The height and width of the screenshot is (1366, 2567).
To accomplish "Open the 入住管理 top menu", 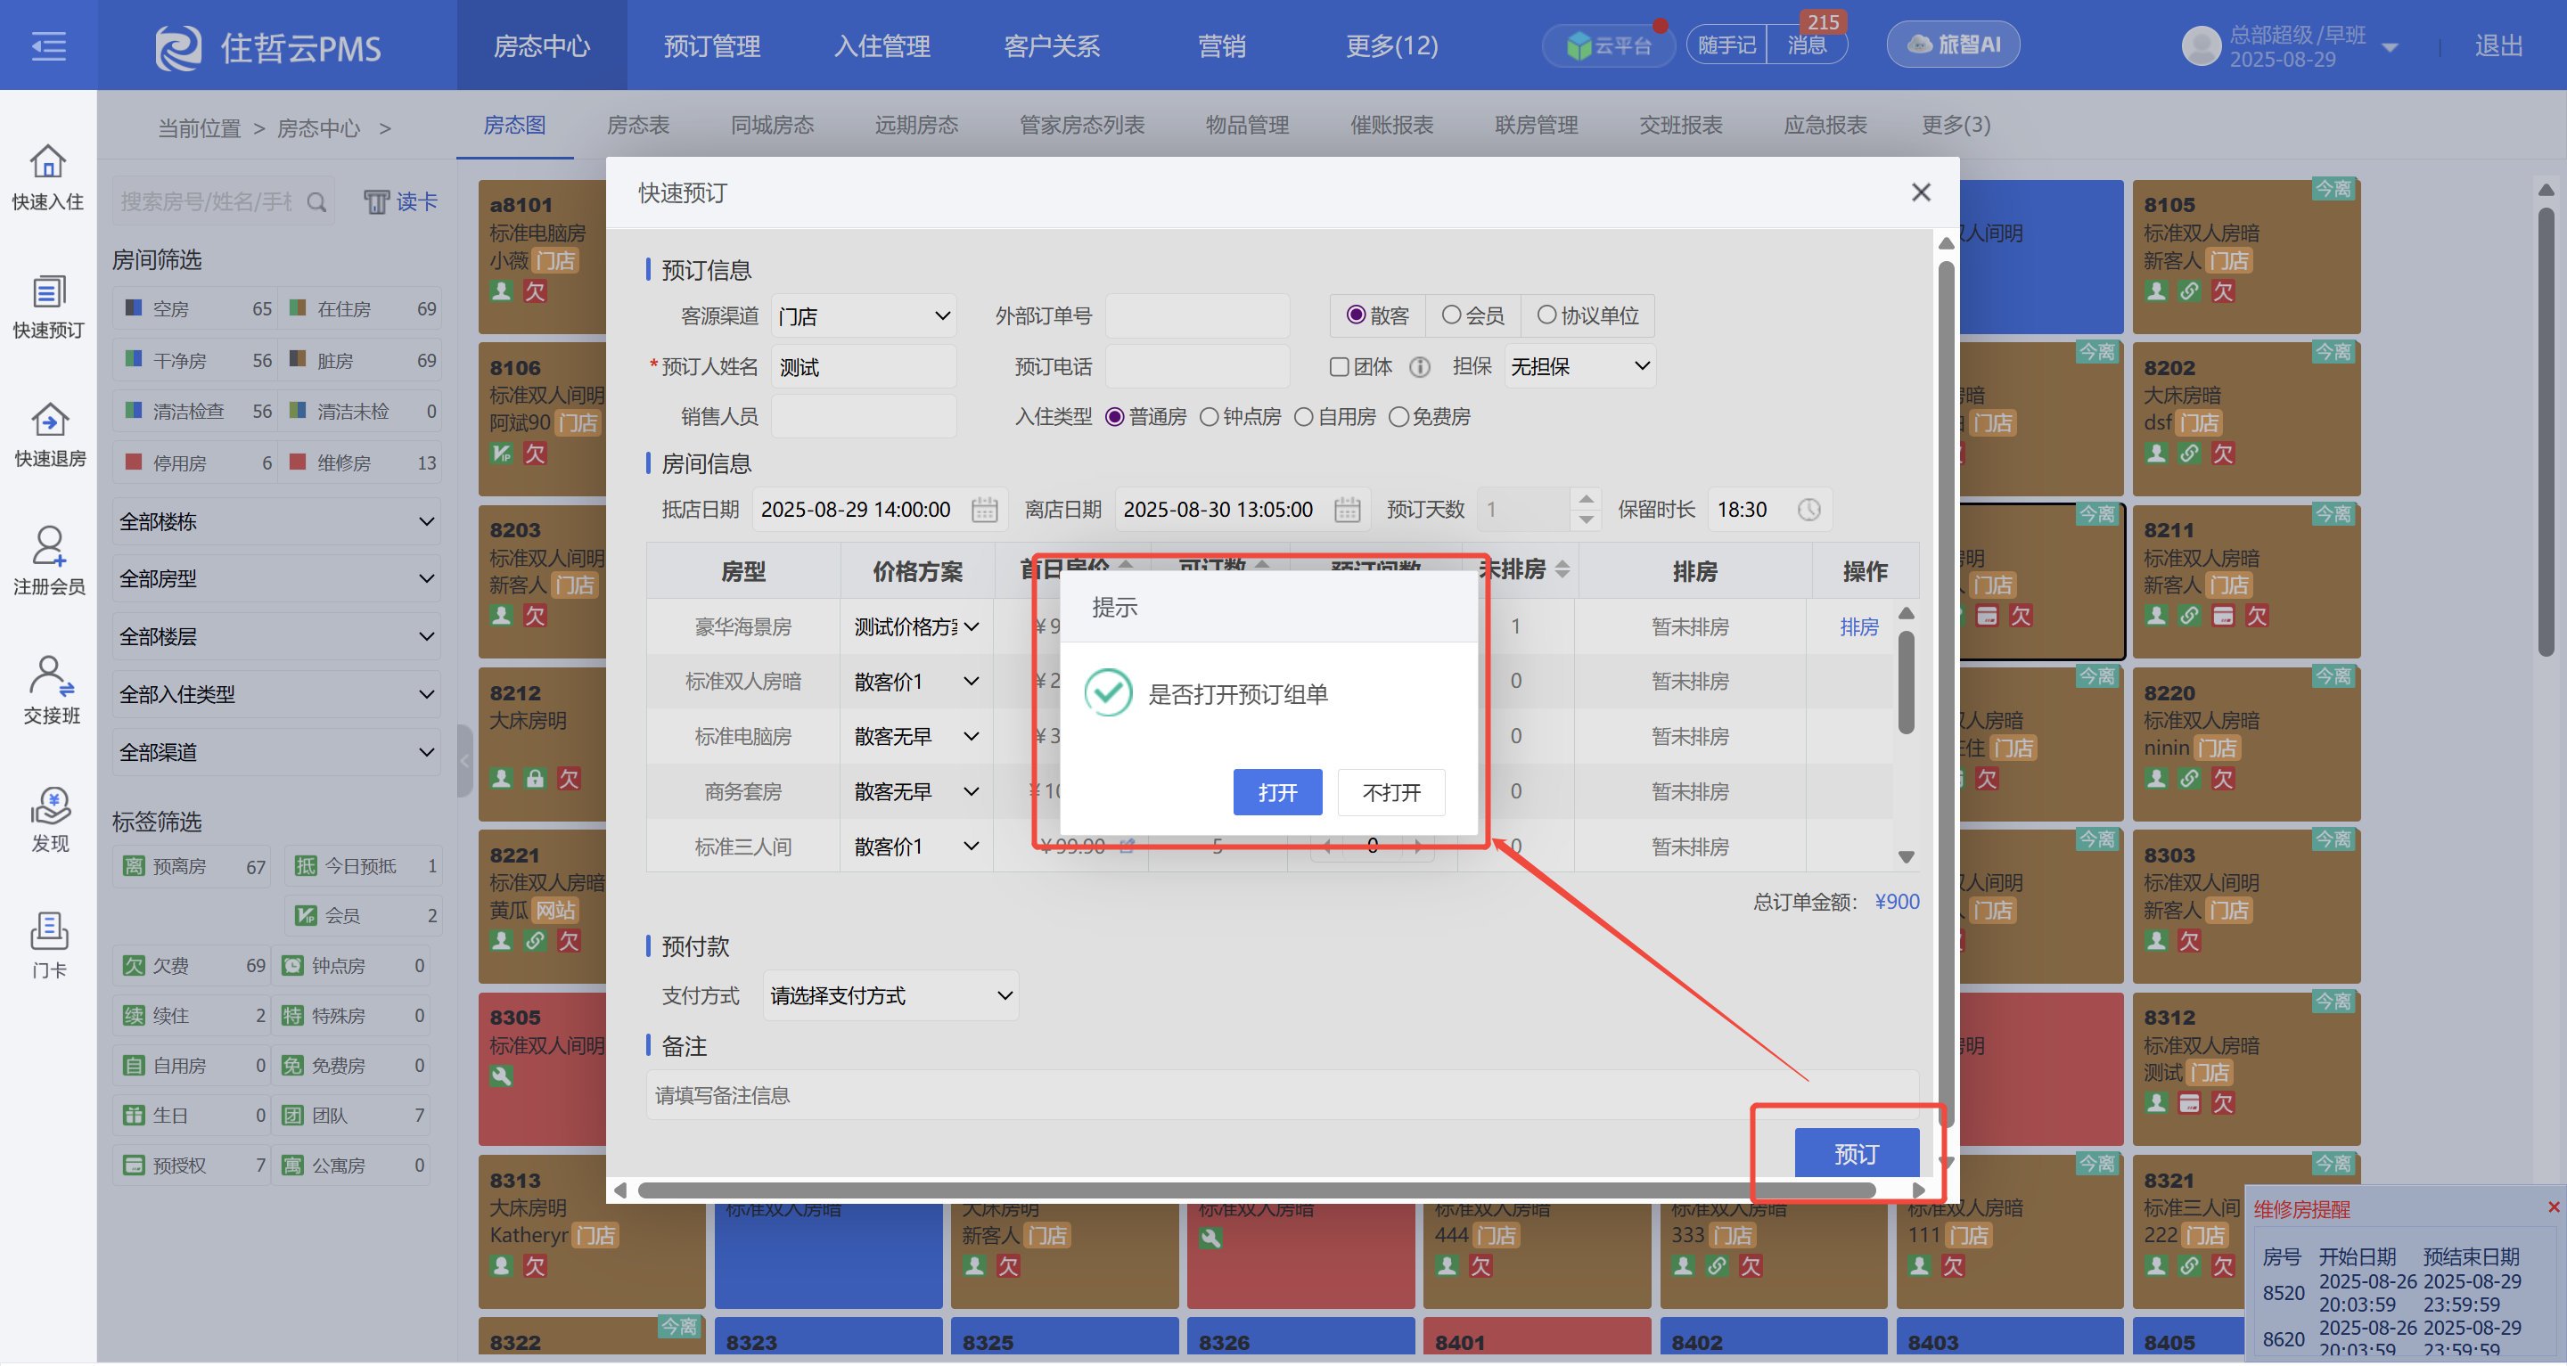I will (882, 45).
